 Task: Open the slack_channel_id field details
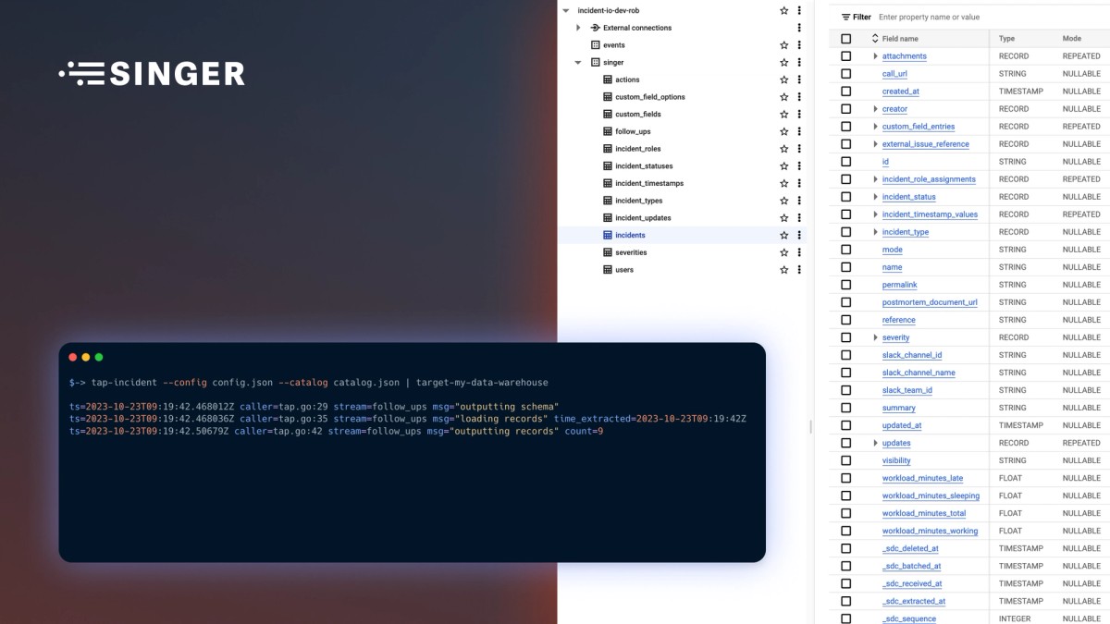point(914,354)
